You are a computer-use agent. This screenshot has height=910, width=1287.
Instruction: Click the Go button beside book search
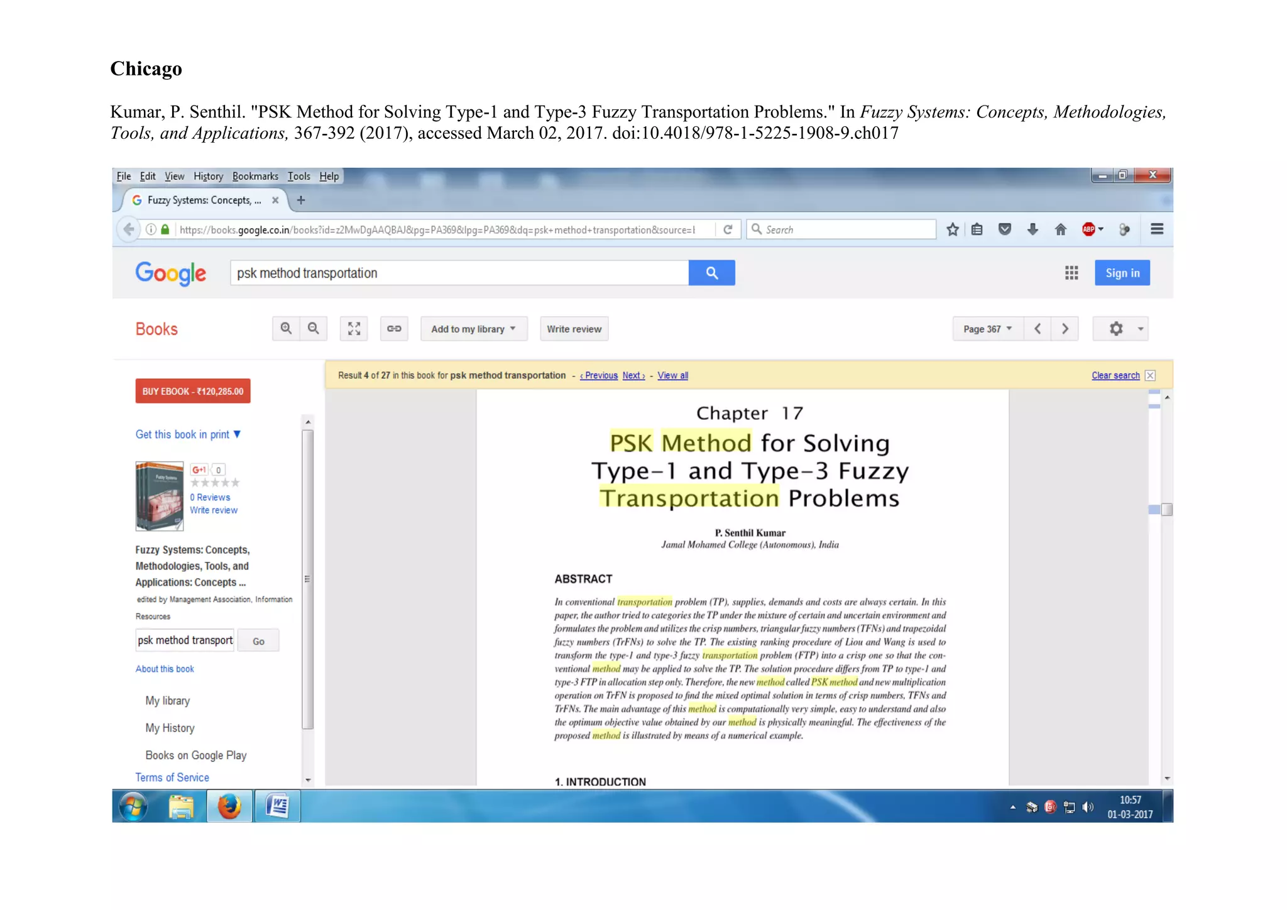pyautogui.click(x=258, y=641)
